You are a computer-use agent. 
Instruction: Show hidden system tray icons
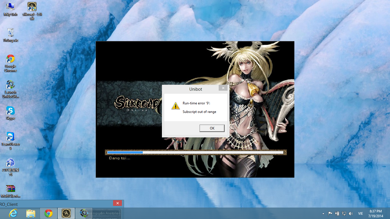coord(323,214)
